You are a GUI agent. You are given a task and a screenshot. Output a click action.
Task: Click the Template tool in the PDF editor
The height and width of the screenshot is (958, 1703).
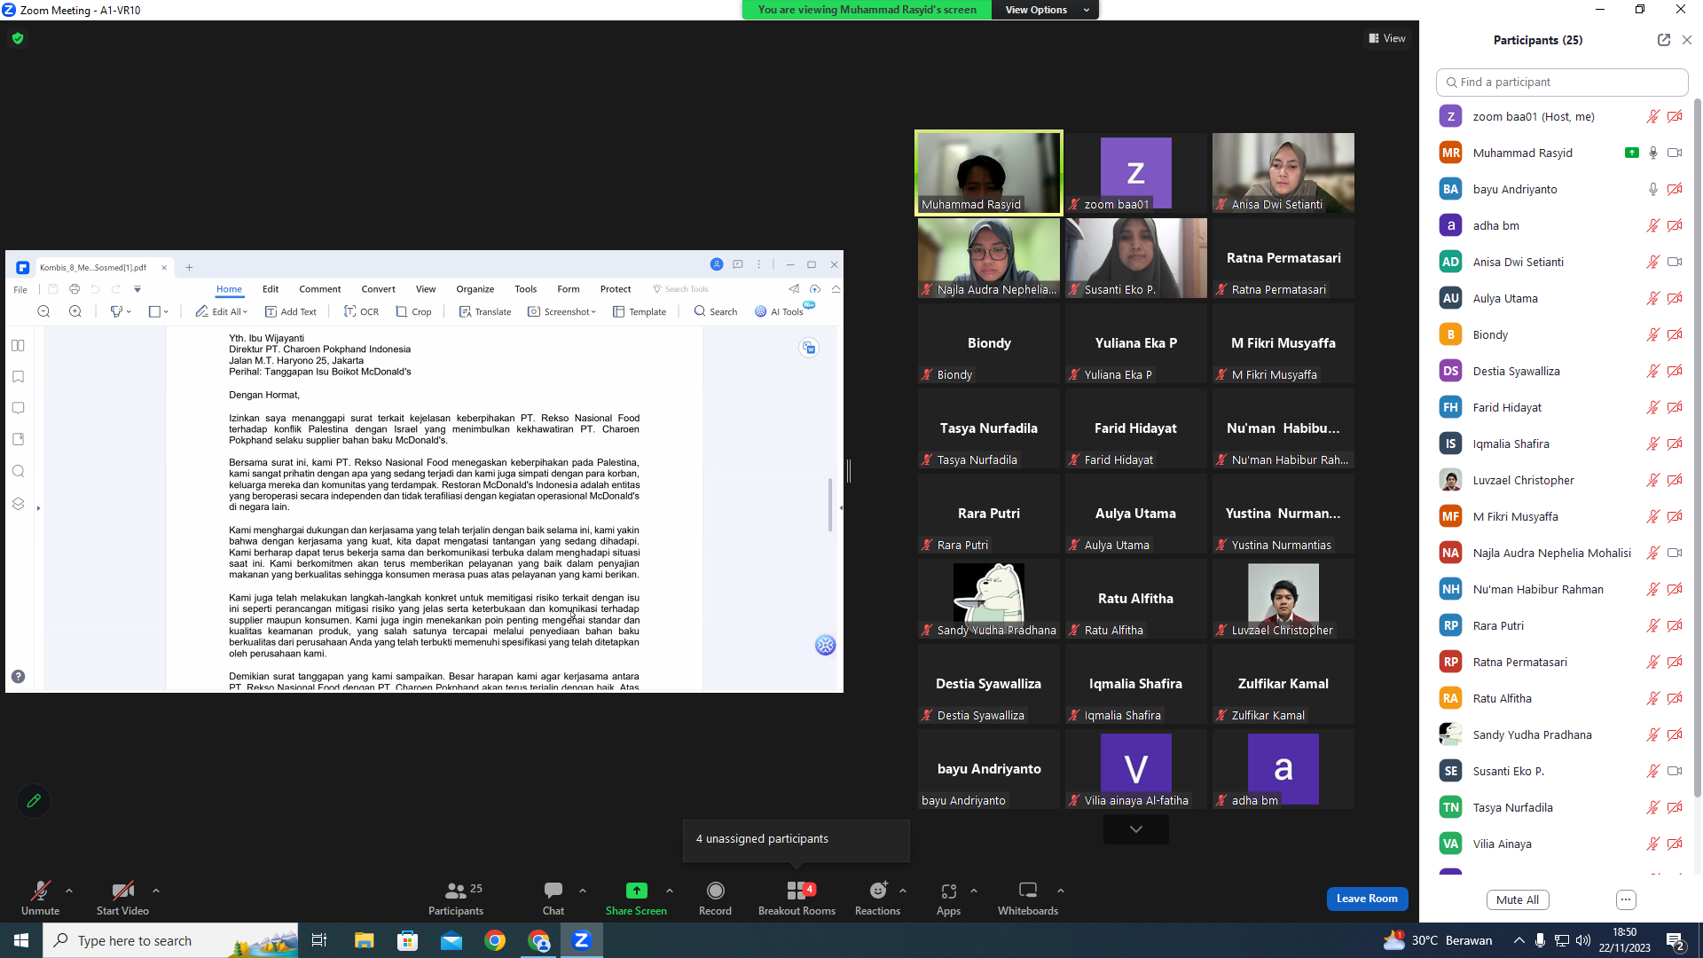pyautogui.click(x=640, y=311)
